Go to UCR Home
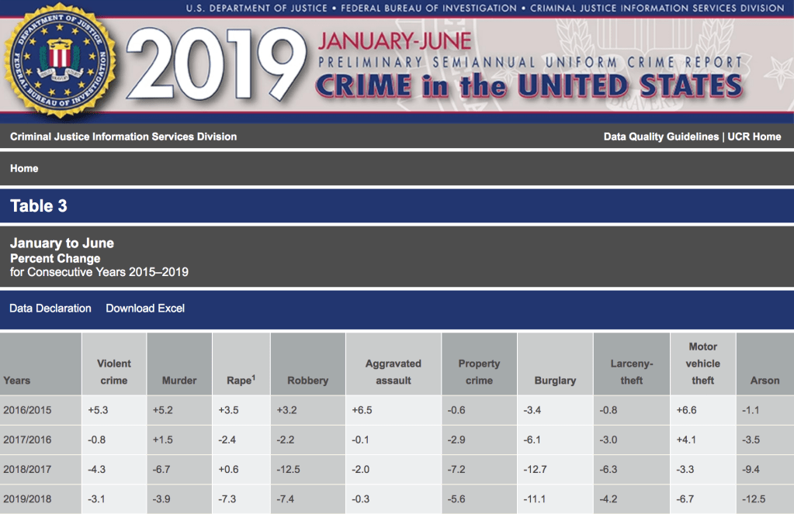The height and width of the screenshot is (514, 794). point(754,136)
